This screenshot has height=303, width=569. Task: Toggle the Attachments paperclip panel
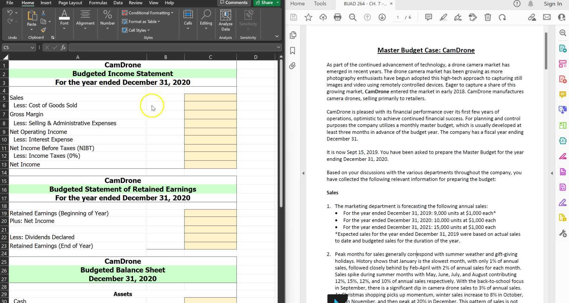click(293, 66)
